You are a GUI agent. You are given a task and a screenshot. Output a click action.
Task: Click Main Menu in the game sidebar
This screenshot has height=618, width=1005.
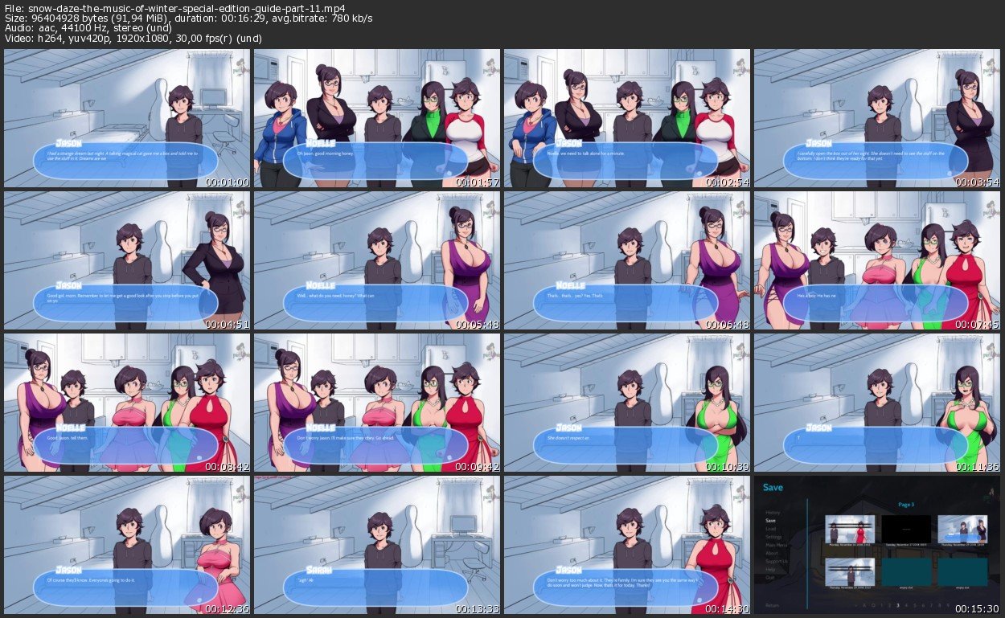tap(775, 545)
